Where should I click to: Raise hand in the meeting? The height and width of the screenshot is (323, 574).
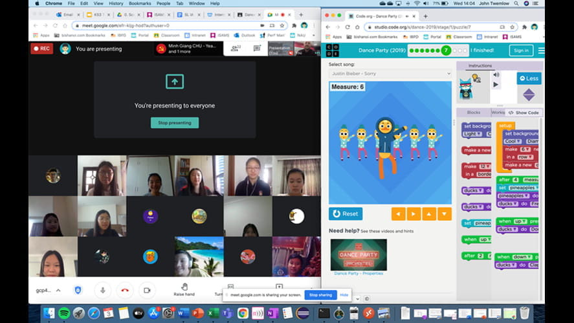coord(184,289)
